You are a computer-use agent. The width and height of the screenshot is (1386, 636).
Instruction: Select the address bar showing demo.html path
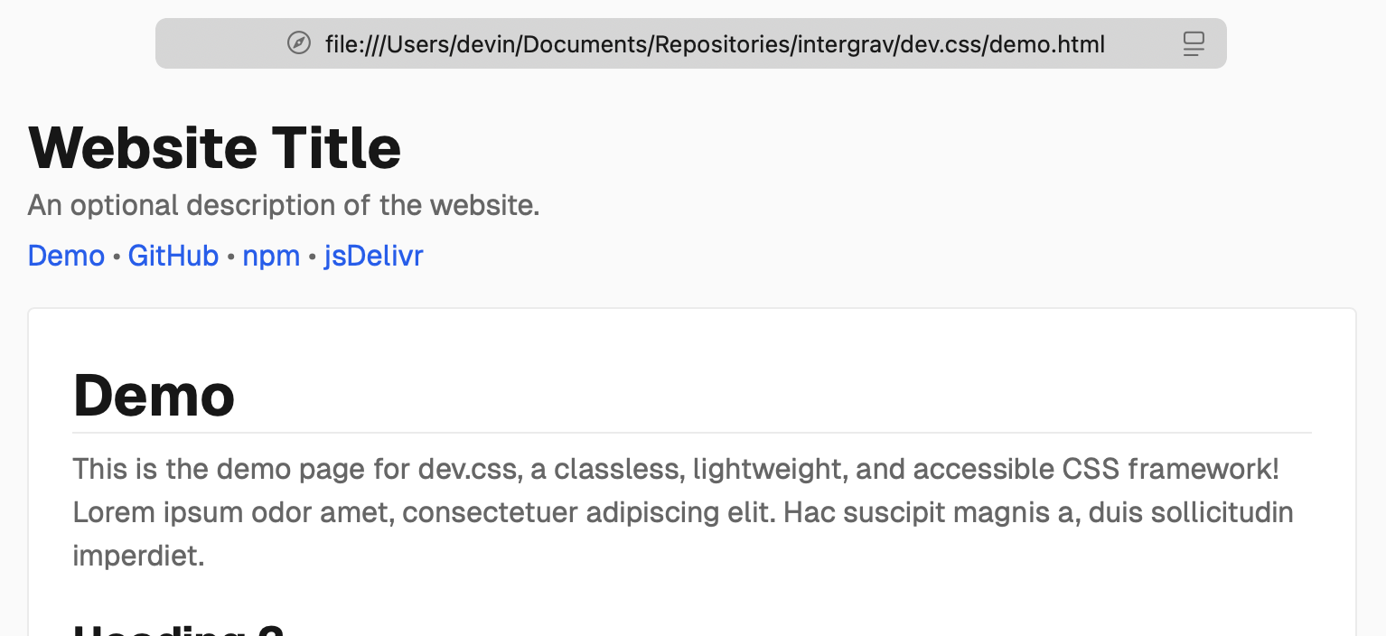tap(714, 42)
